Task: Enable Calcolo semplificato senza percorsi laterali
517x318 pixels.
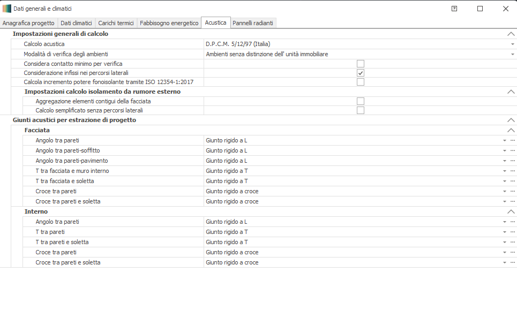Action: 361,110
